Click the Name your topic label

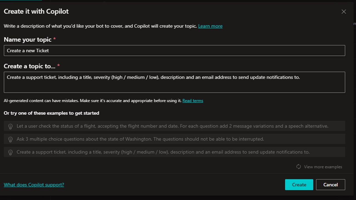[28, 40]
